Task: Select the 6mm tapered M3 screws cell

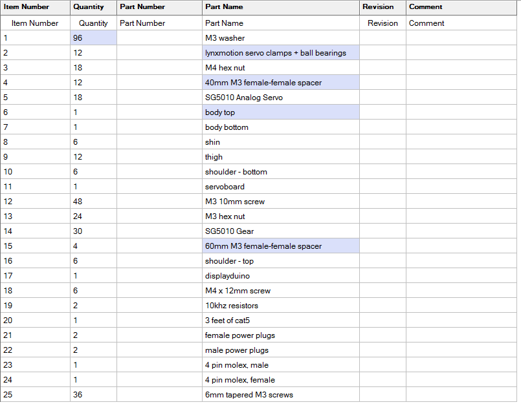Action: point(280,395)
